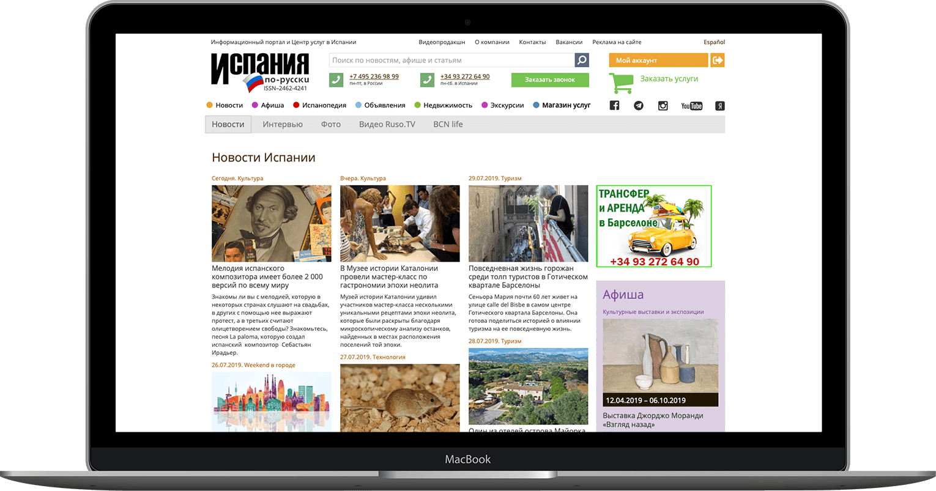Select the Новости sub-tab
Image resolution: width=936 pixels, height=491 pixels.
[228, 124]
